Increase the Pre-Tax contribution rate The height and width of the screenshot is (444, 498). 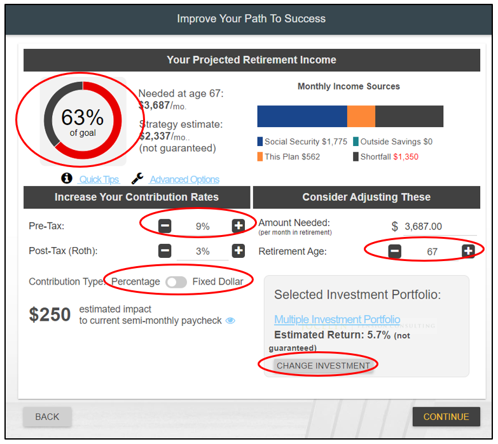(x=239, y=225)
